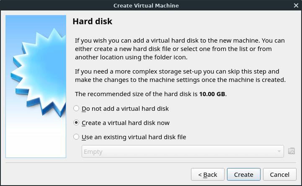Choose 'Use an existing virtual hard disk file'
Image resolution: width=302 pixels, height=186 pixels.
[76, 137]
